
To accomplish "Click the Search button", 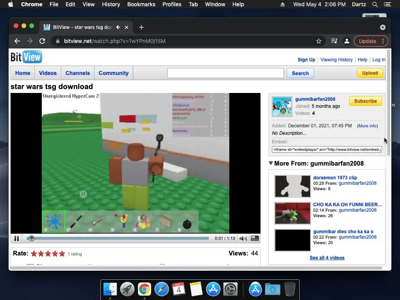I will (x=300, y=73).
